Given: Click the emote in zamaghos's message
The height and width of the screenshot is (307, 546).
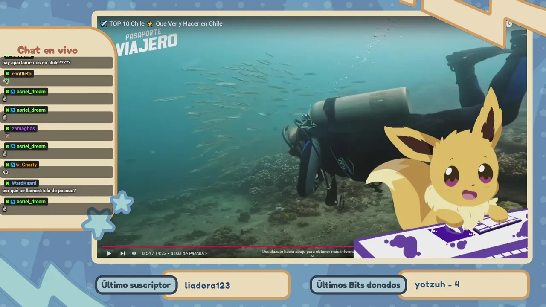Looking at the screenshot, I should coord(6,136).
